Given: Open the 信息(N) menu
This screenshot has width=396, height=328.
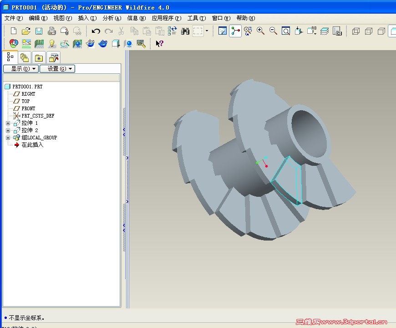Looking at the screenshot, I should coord(137,18).
